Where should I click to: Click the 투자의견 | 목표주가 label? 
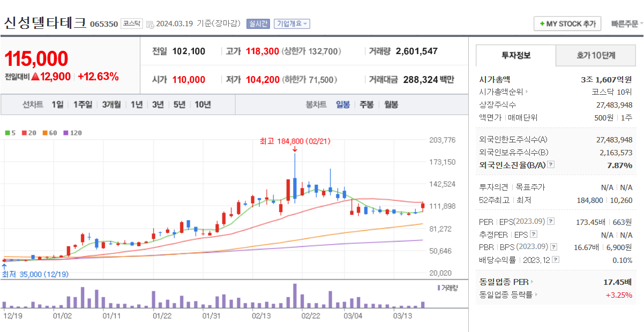click(512, 187)
